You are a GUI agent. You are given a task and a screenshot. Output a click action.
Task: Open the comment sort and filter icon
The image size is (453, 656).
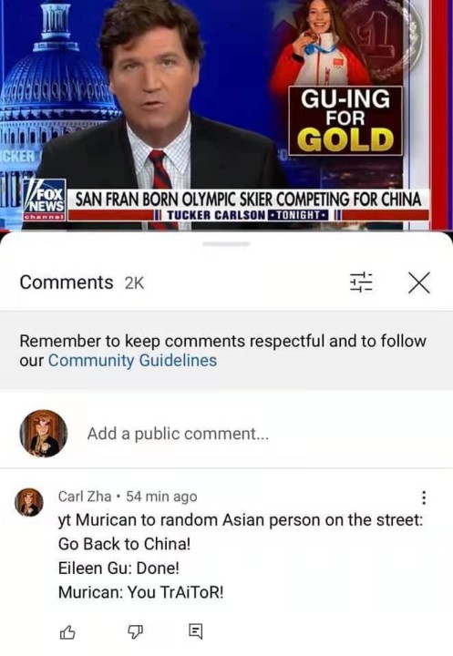(361, 282)
